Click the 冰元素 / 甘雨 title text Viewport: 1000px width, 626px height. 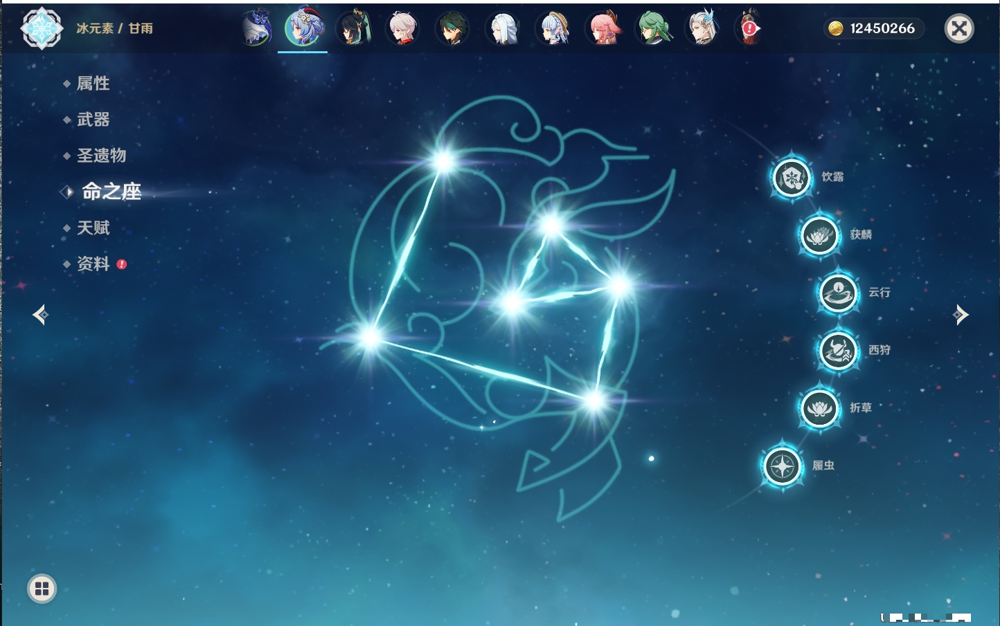click(114, 28)
